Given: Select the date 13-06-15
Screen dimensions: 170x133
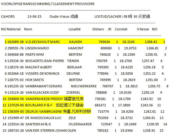Looking at the screenshot, I should point(34,16).
